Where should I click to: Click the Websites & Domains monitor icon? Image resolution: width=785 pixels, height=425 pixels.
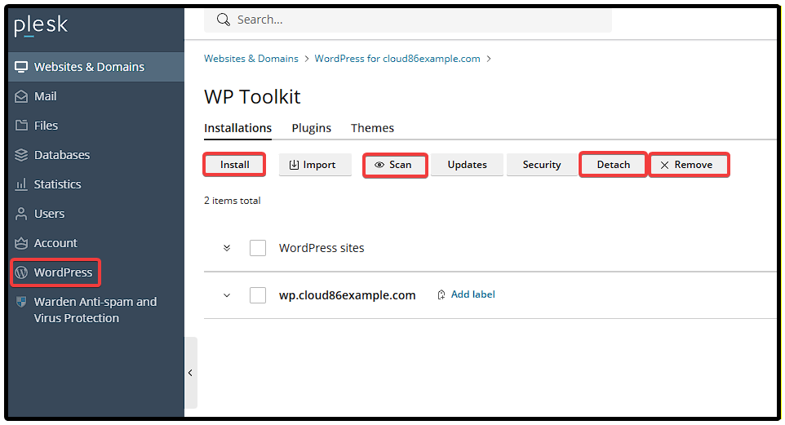tap(21, 67)
